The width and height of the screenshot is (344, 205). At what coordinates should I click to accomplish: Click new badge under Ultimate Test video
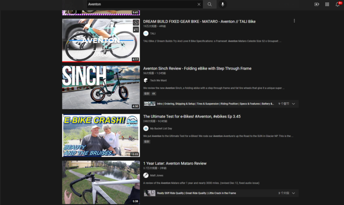coord(147,141)
